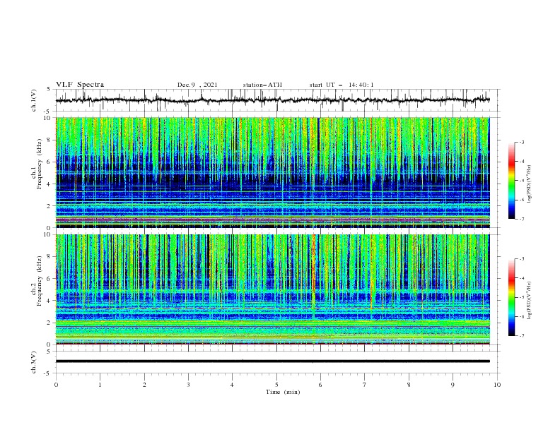Viewport: 560px width, 432px height.
Task: Click the "VLF Spectra" plot title
Action: [x=80, y=85]
